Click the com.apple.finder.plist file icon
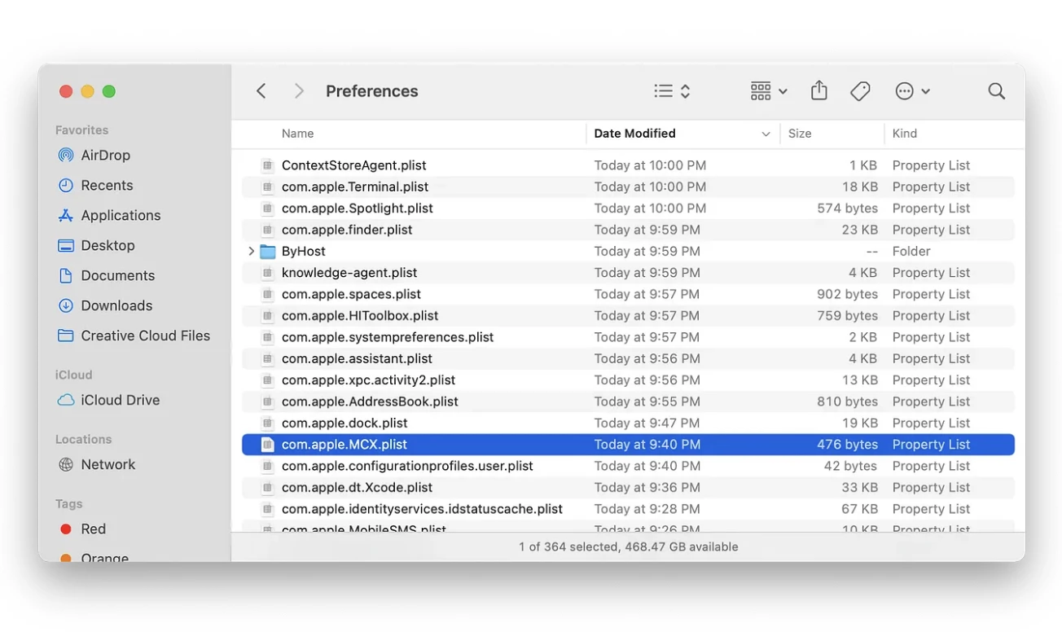1062x632 pixels. (x=267, y=230)
